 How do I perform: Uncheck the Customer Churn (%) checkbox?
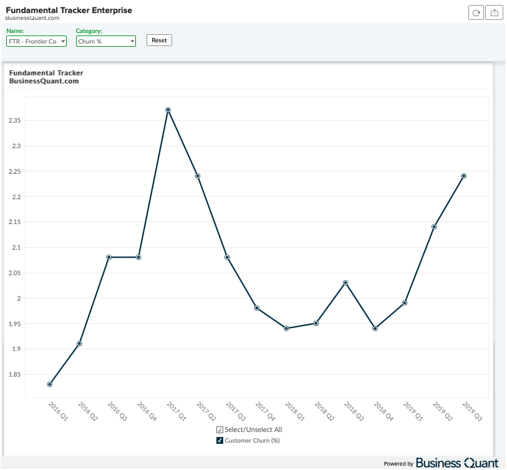coord(220,441)
